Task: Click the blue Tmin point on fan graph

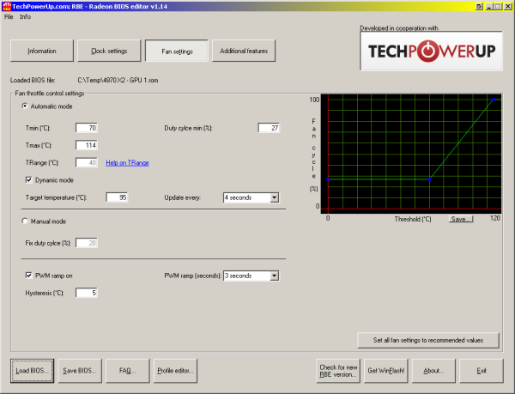Action: pos(429,179)
